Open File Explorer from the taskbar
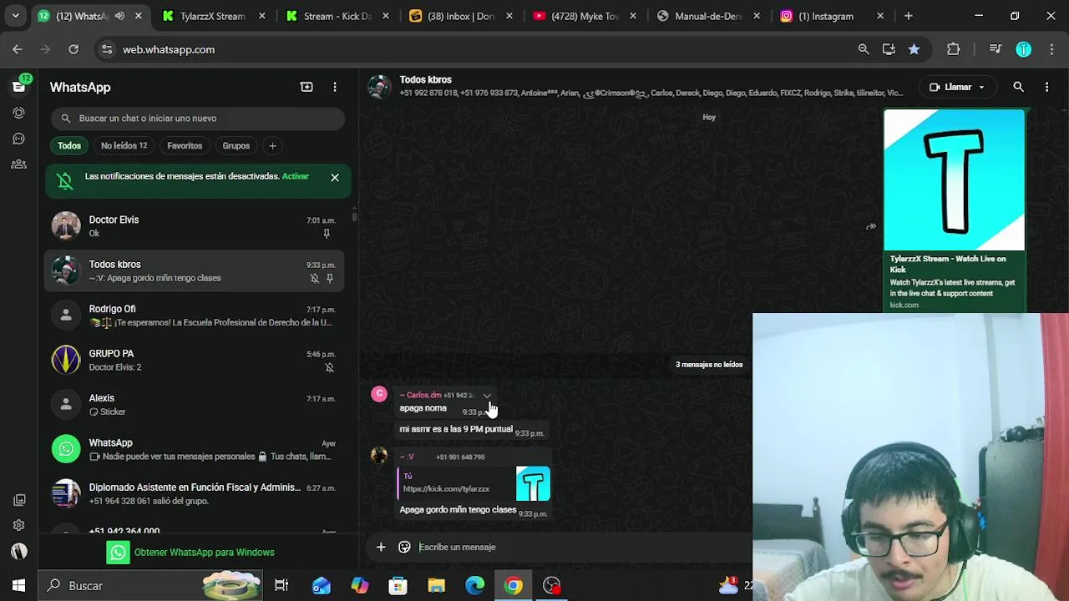 tap(436, 585)
